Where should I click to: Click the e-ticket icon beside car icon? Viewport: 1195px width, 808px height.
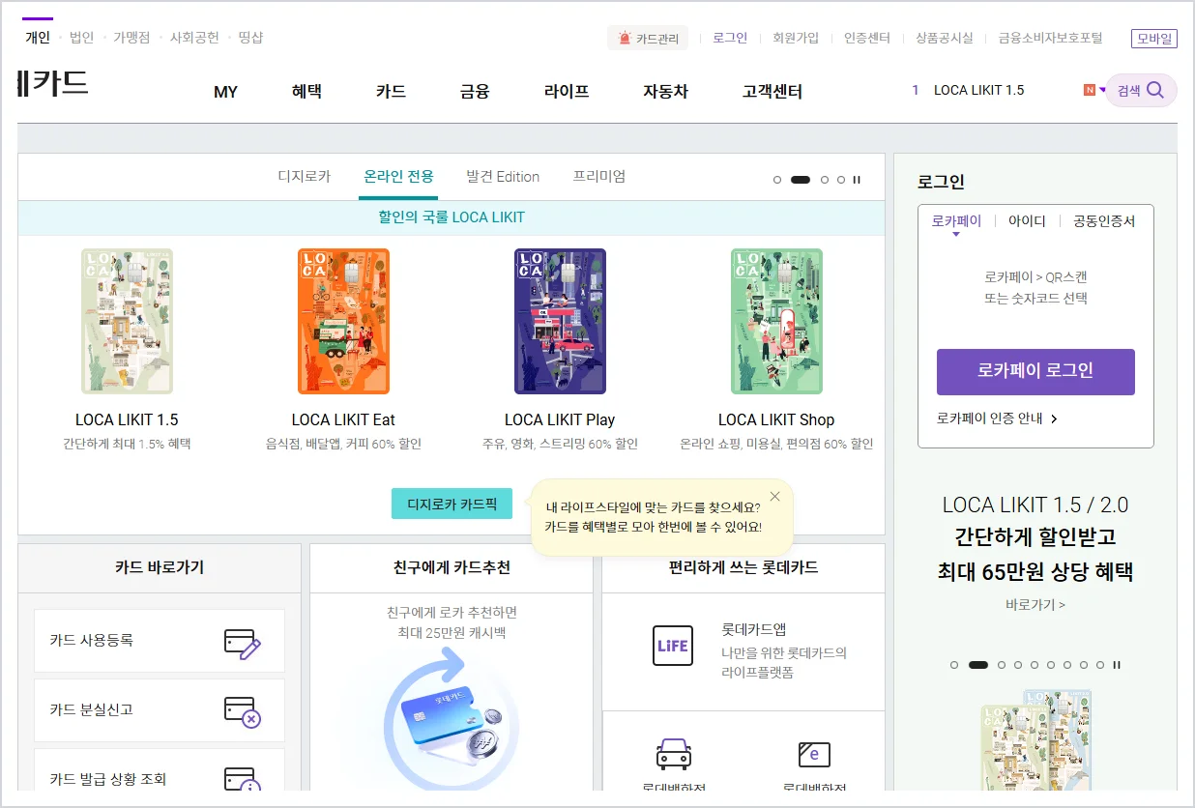click(x=814, y=754)
